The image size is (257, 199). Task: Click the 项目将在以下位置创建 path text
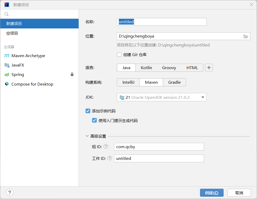[x=163, y=45]
